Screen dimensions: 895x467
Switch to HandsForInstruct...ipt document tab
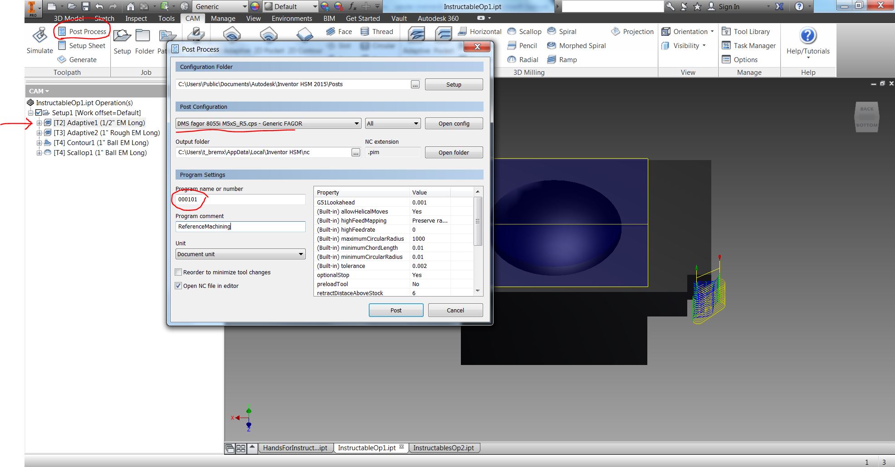[x=295, y=448]
